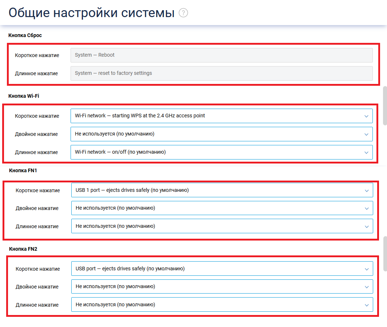Click the 'Кнопка Wi-Fi' section heading

[x=24, y=96]
